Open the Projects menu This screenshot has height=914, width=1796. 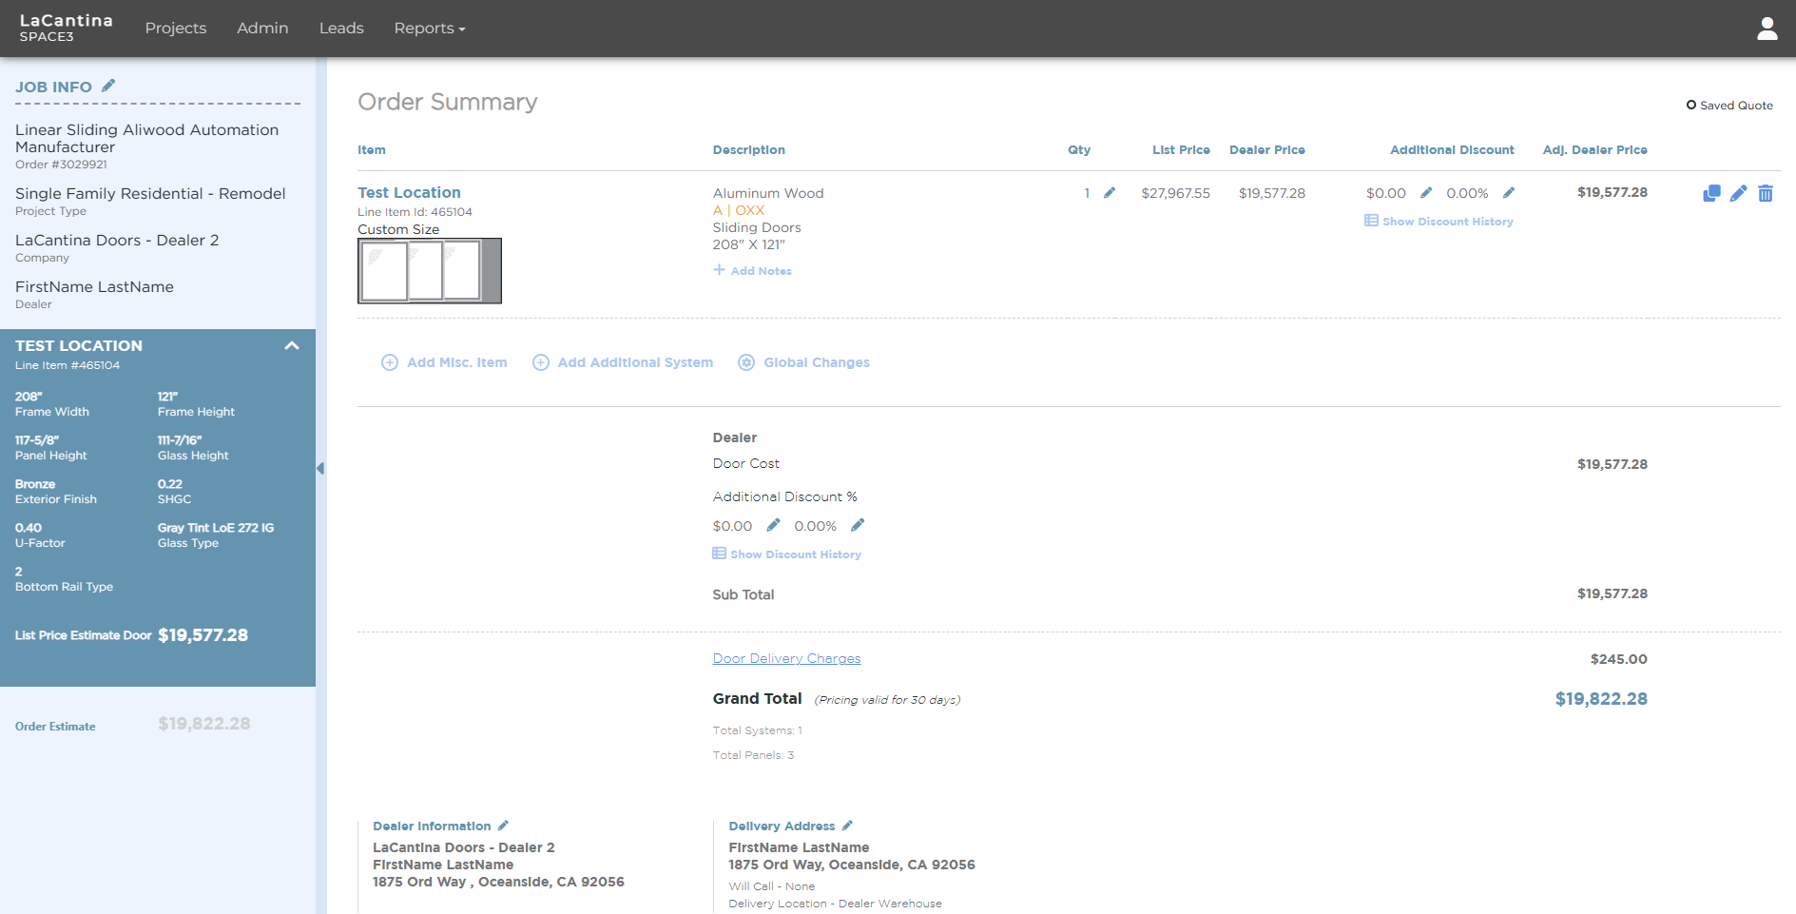(176, 29)
